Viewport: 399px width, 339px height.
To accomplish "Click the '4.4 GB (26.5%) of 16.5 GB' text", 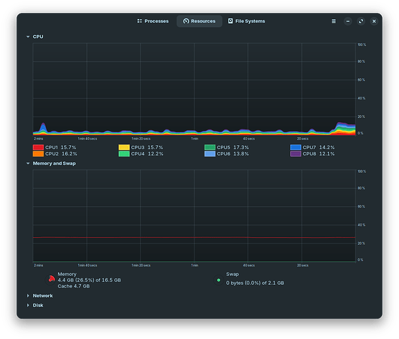I will pyautogui.click(x=89, y=280).
